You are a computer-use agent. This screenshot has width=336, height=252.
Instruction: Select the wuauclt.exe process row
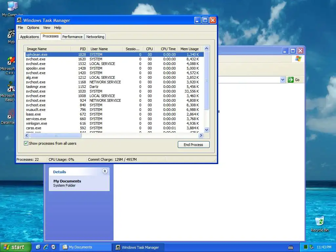click(114, 110)
